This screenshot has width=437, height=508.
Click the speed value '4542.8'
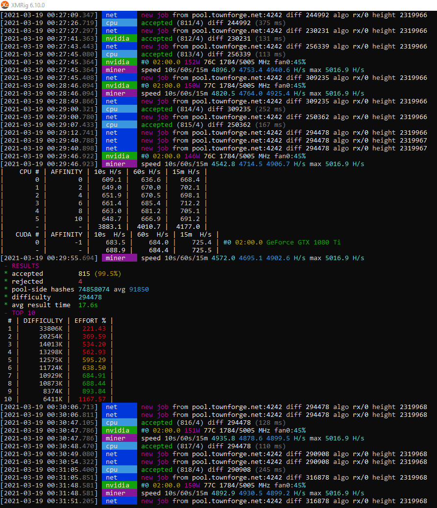point(223,164)
